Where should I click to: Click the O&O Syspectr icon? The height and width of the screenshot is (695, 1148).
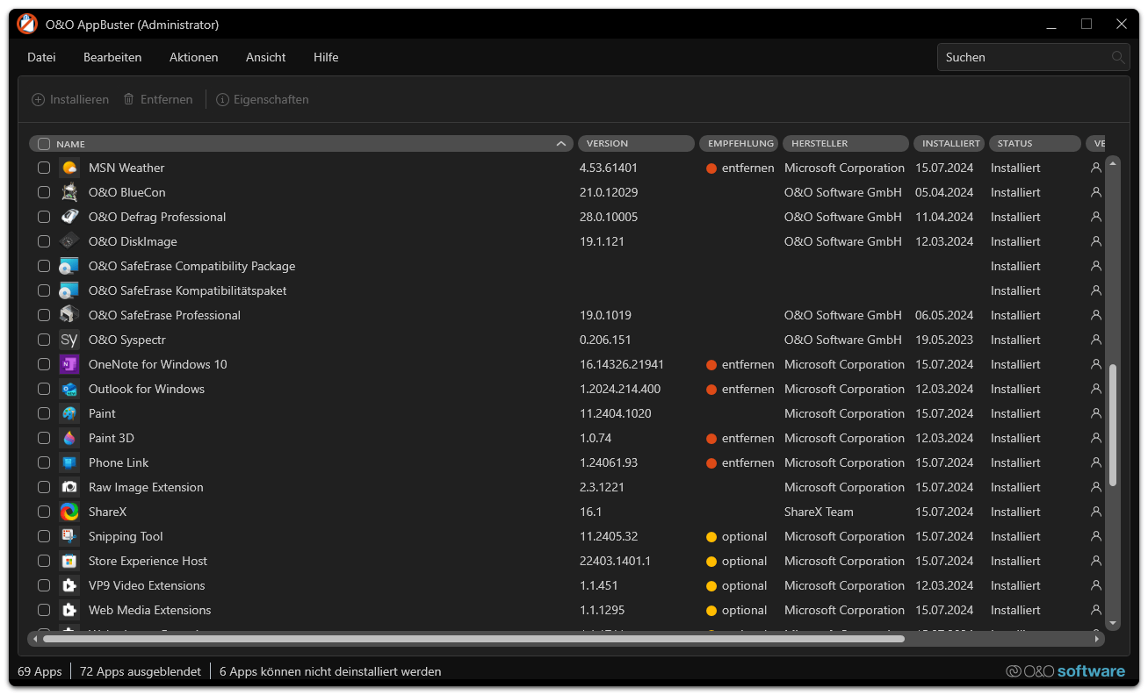coord(69,340)
